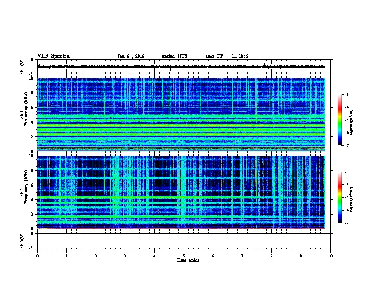Click the "-7" label on ch.1 color bar
372x287 pixels.
click(x=346, y=145)
